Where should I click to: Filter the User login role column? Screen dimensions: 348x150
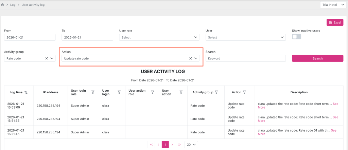click(93, 92)
